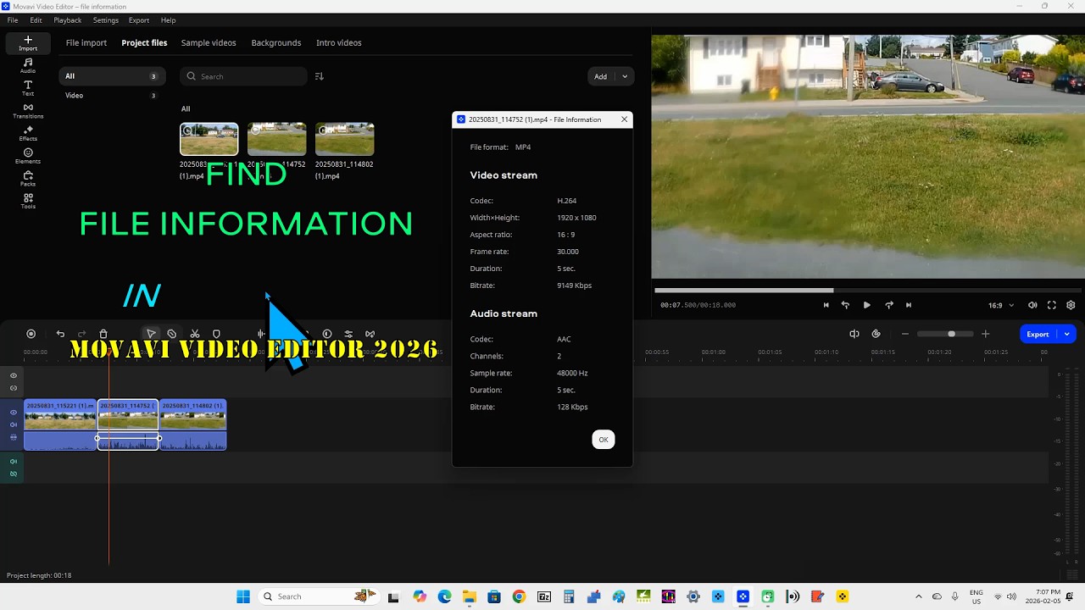Viewport: 1085px width, 610px height.
Task: Click the snapping icon left of zoom slider
Action: [854, 334]
